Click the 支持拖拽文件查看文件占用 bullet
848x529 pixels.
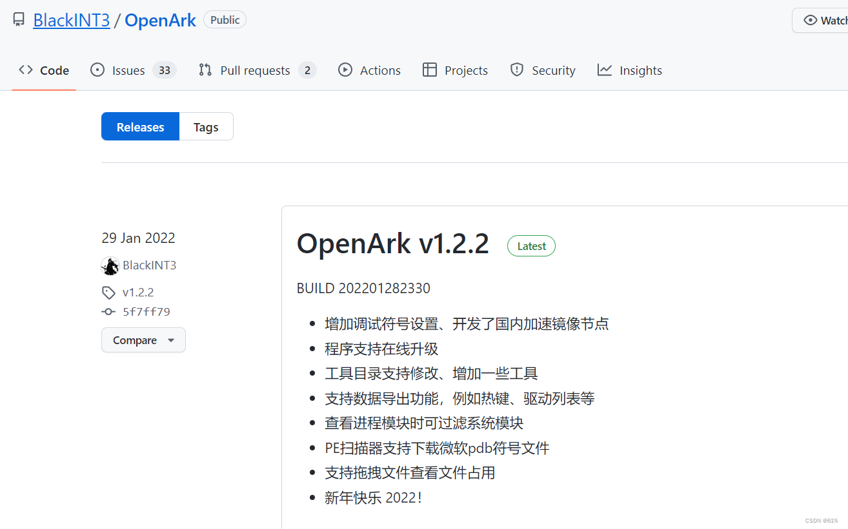[410, 473]
